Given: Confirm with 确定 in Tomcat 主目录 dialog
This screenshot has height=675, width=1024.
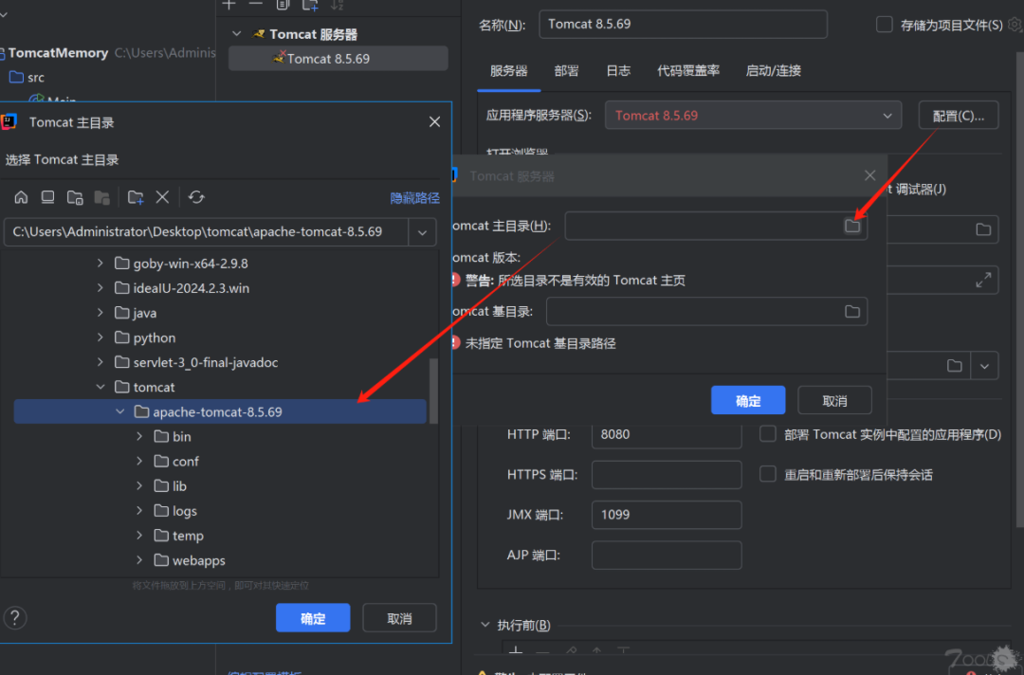Looking at the screenshot, I should [313, 617].
